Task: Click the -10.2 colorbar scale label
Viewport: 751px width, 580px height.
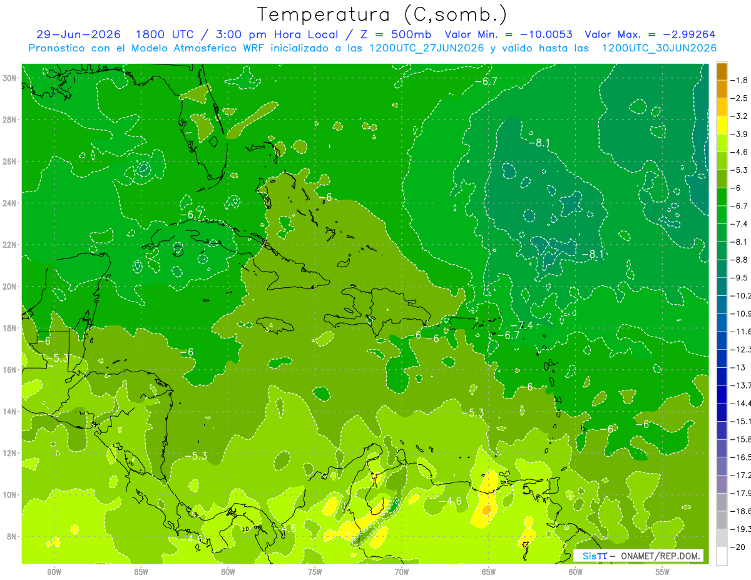Action: pyautogui.click(x=741, y=295)
